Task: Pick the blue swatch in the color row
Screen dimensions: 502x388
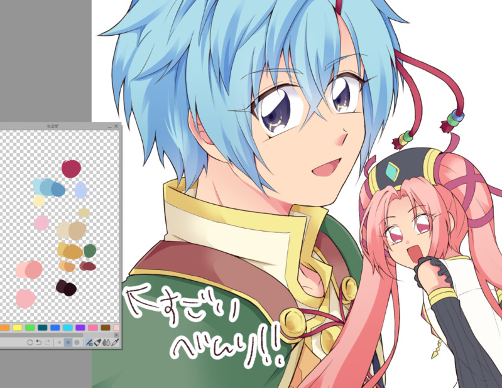Action: (55, 328)
